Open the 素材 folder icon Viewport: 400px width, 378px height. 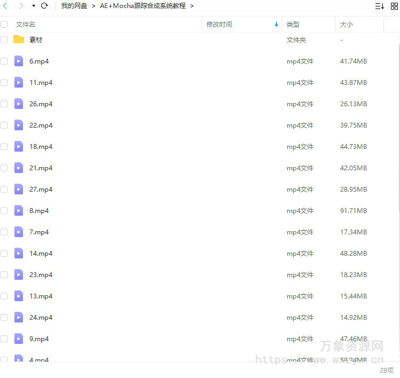(19, 40)
